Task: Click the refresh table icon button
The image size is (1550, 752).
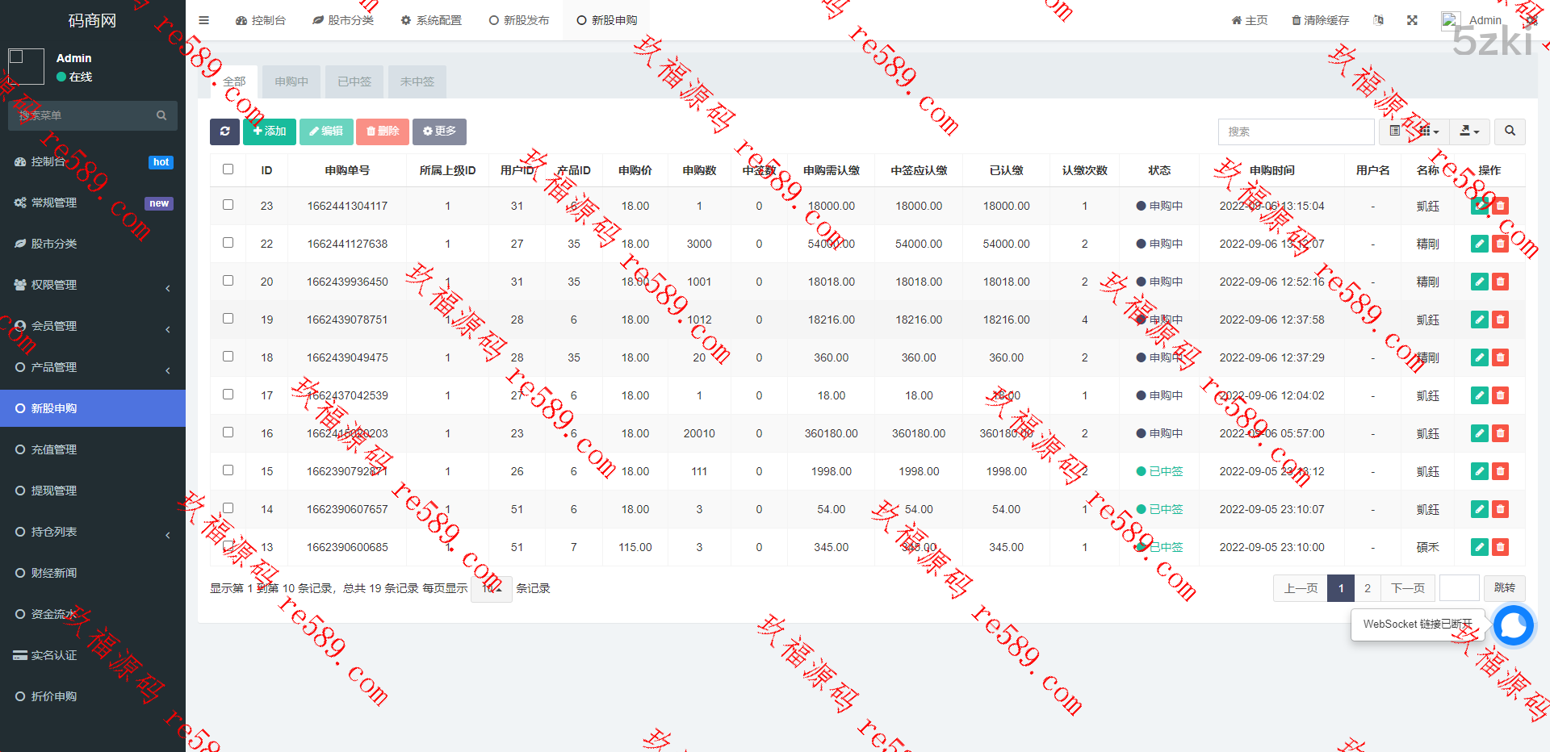Action: click(x=224, y=132)
